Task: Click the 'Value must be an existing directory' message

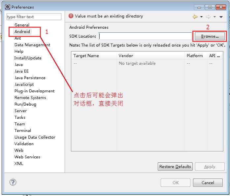Action: pos(109,16)
